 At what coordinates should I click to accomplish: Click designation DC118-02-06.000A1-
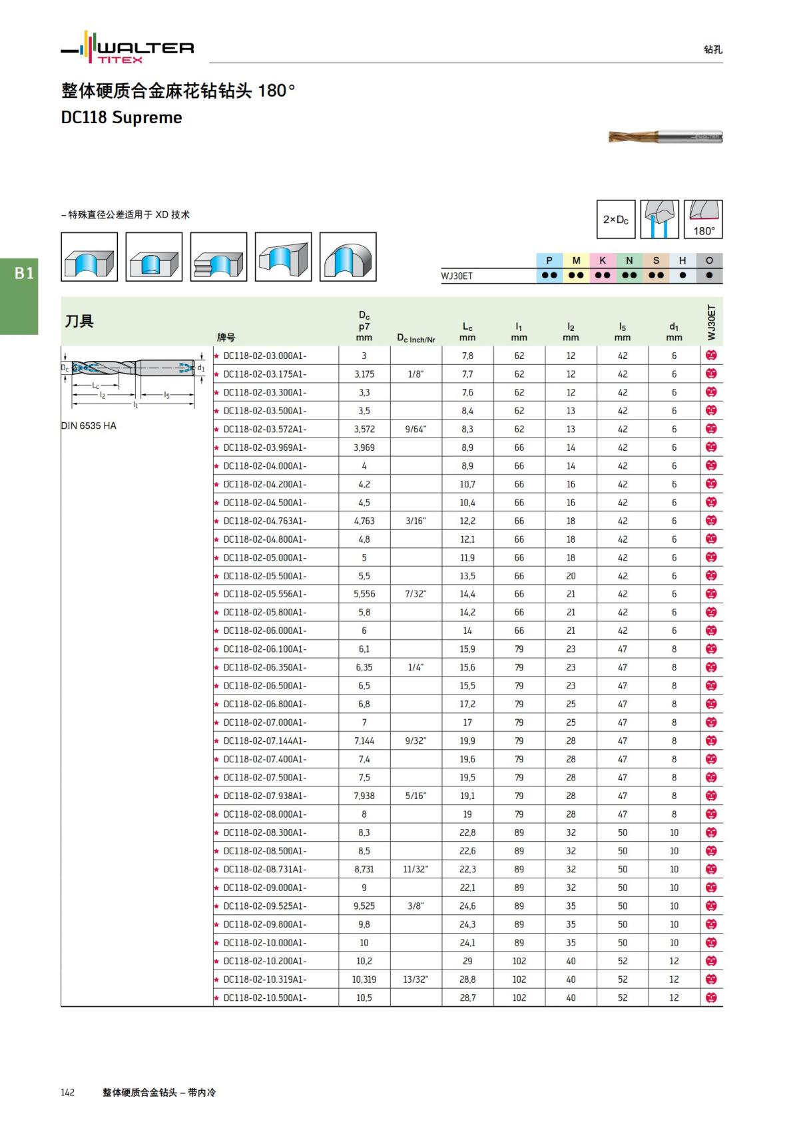pyautogui.click(x=265, y=631)
